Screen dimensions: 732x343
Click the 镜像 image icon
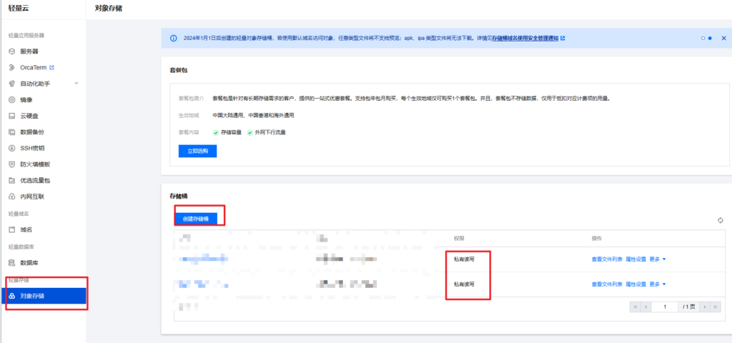click(11, 100)
